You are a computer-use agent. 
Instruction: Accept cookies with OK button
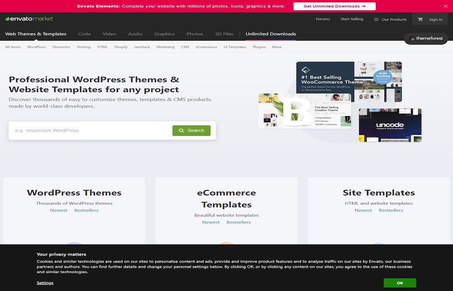(400, 283)
